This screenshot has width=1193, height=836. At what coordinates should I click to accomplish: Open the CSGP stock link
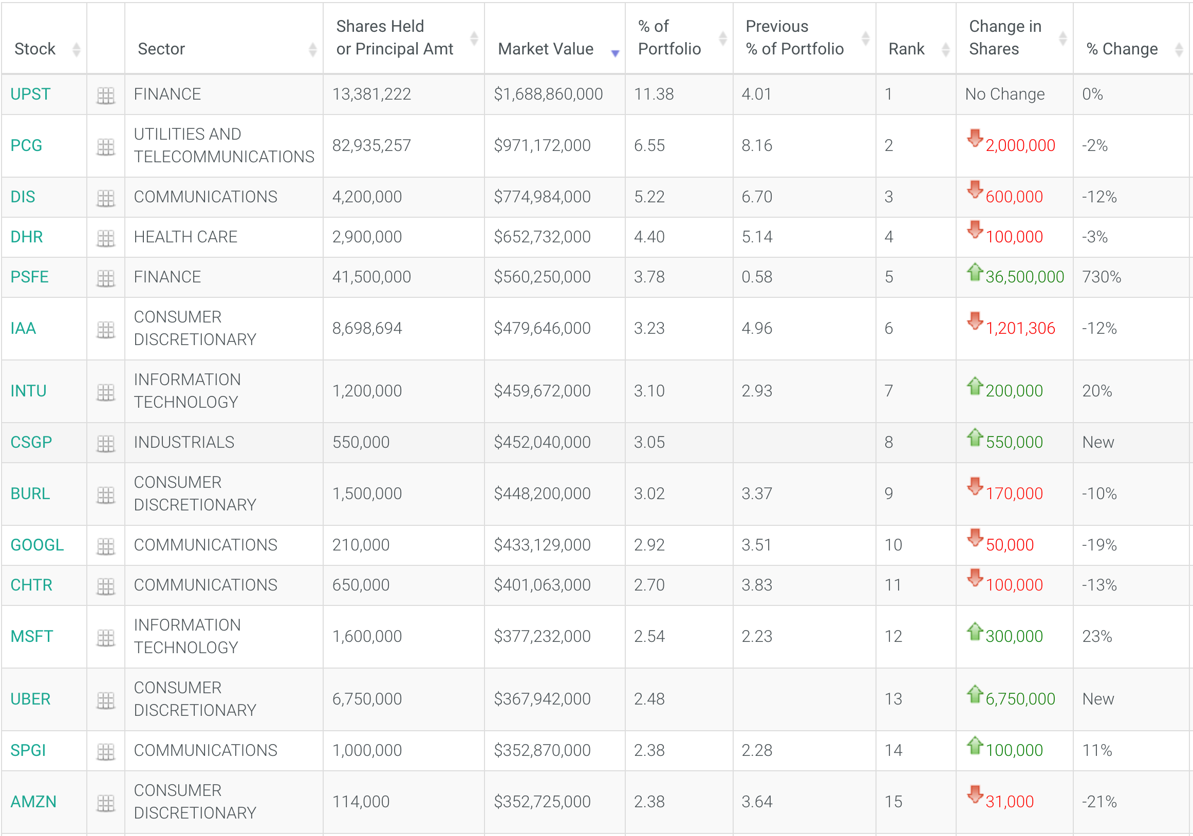click(31, 442)
